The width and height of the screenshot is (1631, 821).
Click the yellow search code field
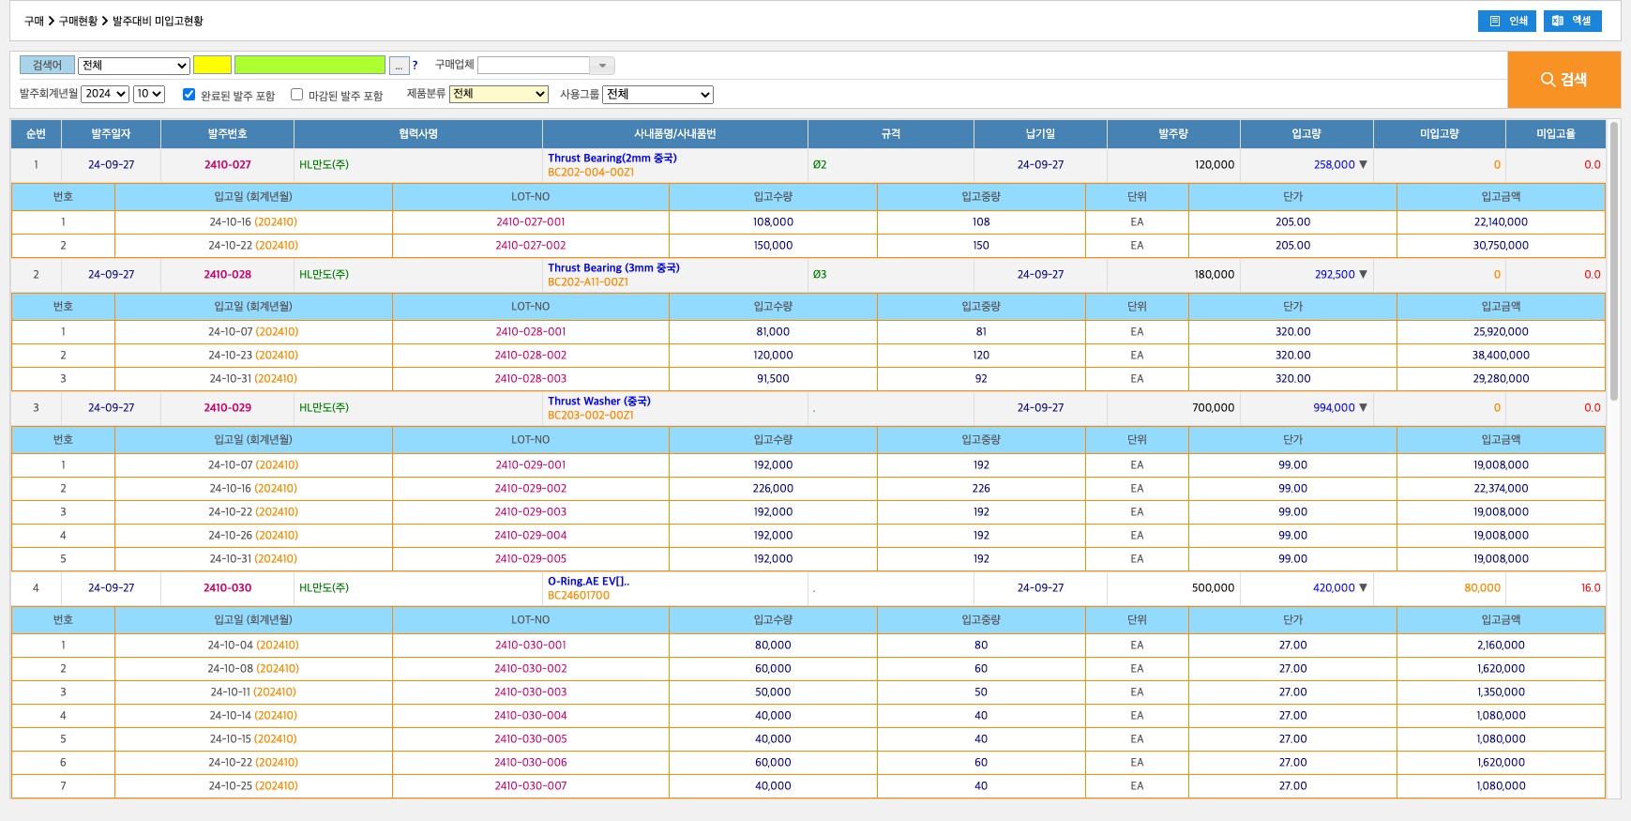pyautogui.click(x=212, y=66)
